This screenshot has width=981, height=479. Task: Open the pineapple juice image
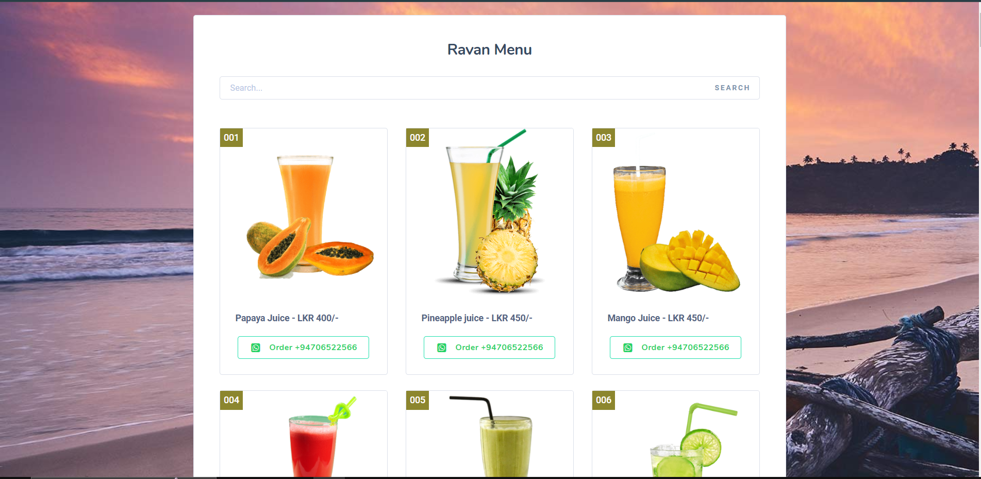tap(489, 211)
